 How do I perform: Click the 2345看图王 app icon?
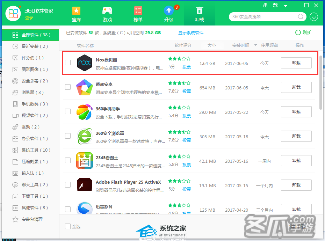pyautogui.click(x=84, y=161)
